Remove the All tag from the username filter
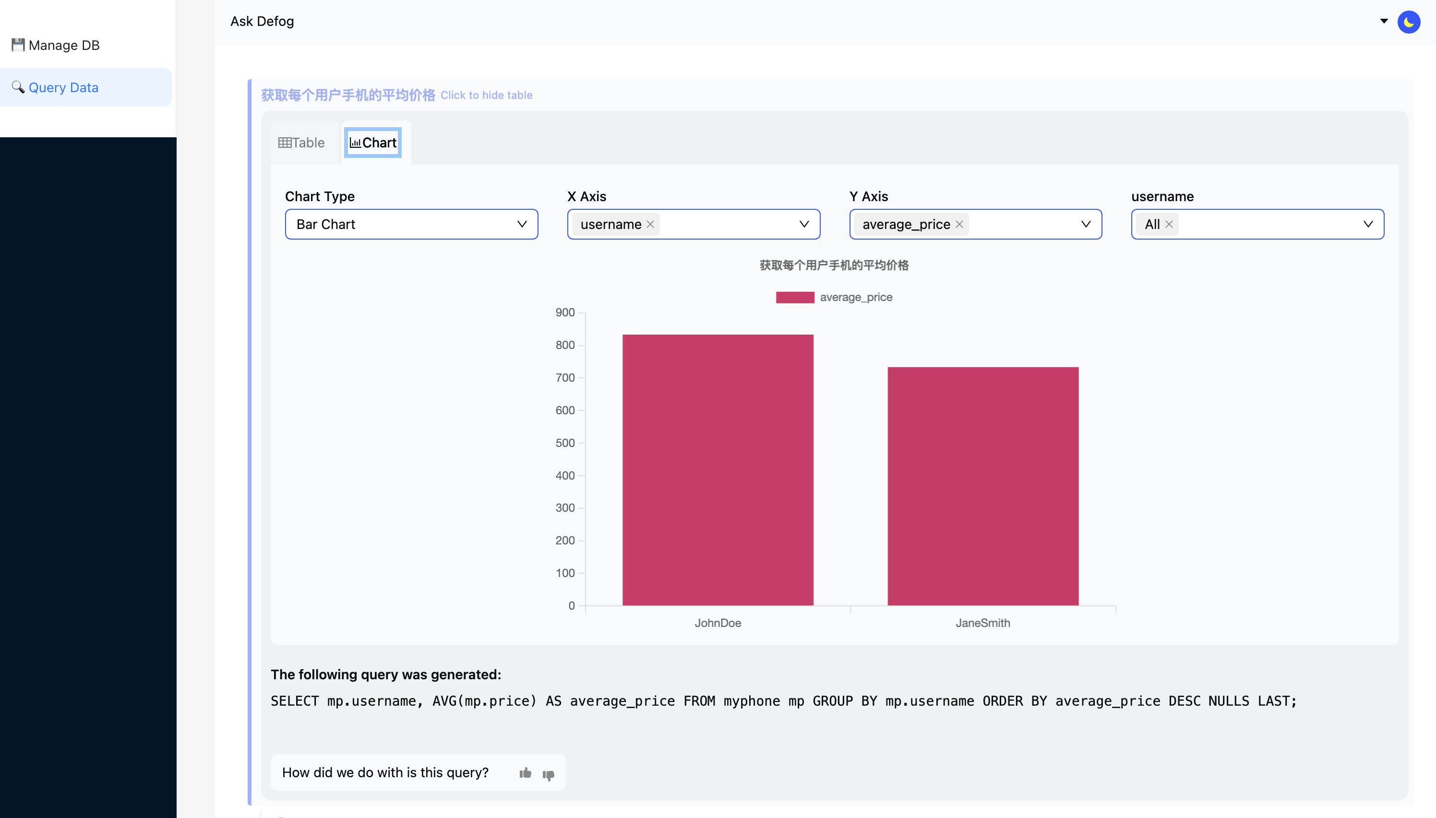The height and width of the screenshot is (818, 1436). (1169, 224)
